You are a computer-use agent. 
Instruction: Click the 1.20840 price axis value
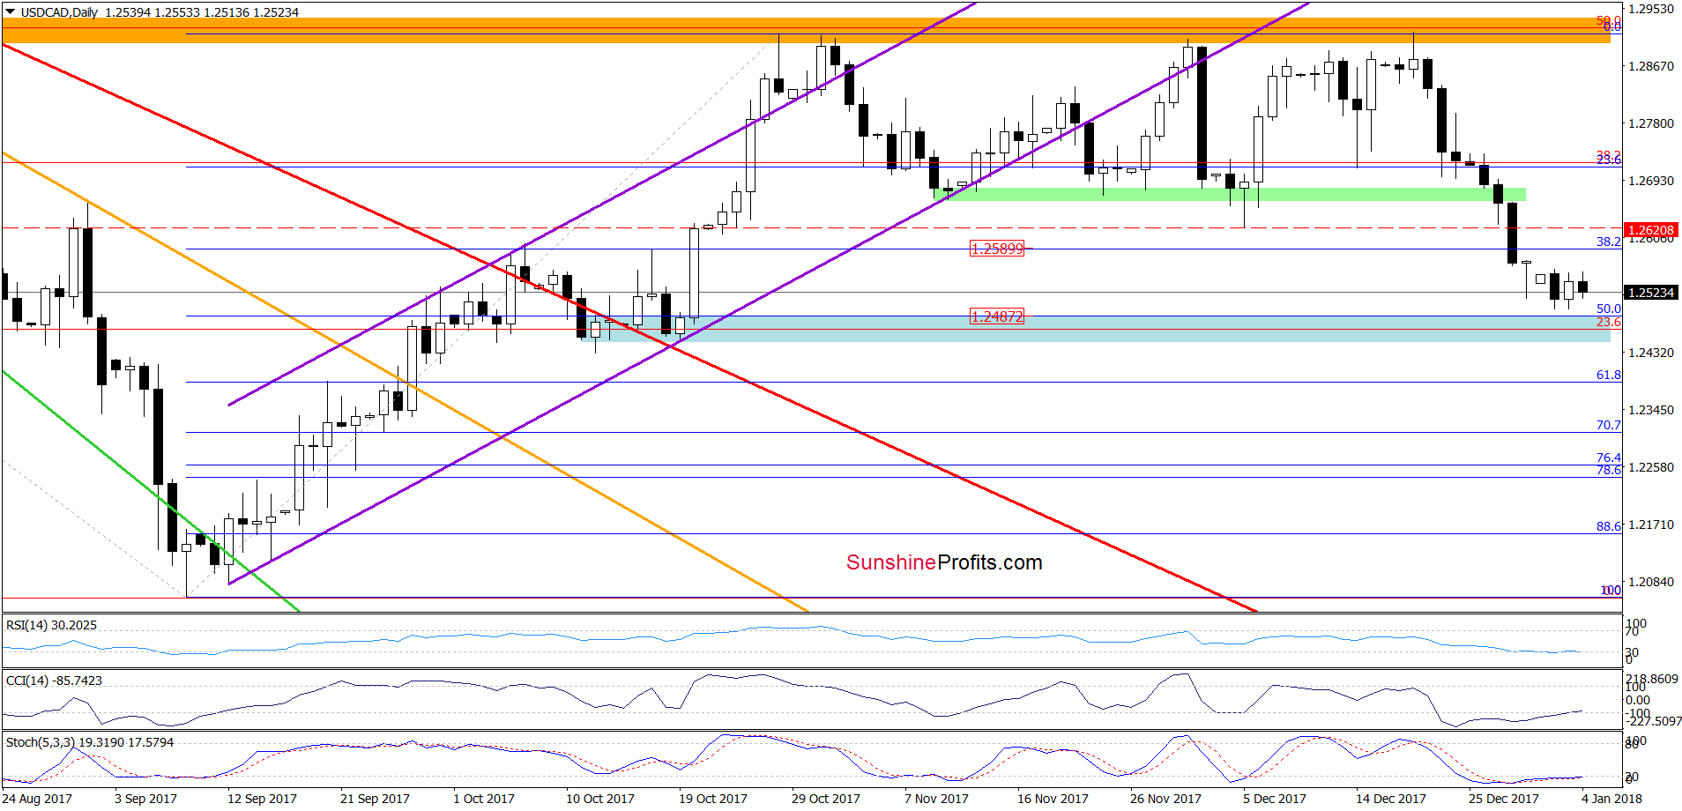[x=1651, y=582]
